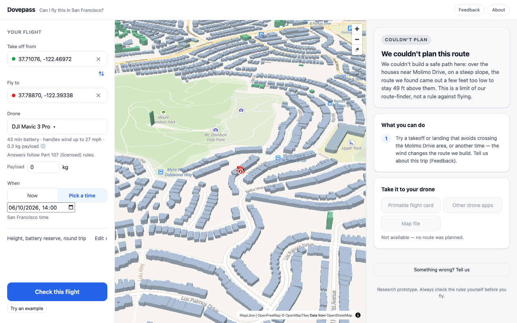Open the Feedback form
Screen dimensions: 517x323
pos(469,10)
